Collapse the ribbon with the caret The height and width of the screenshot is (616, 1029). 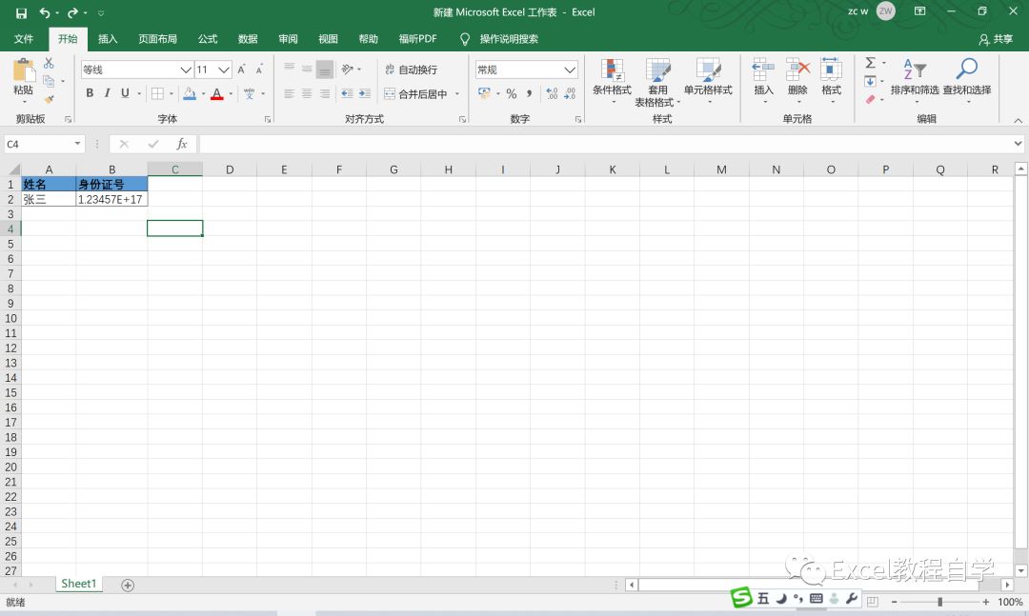pos(1018,120)
